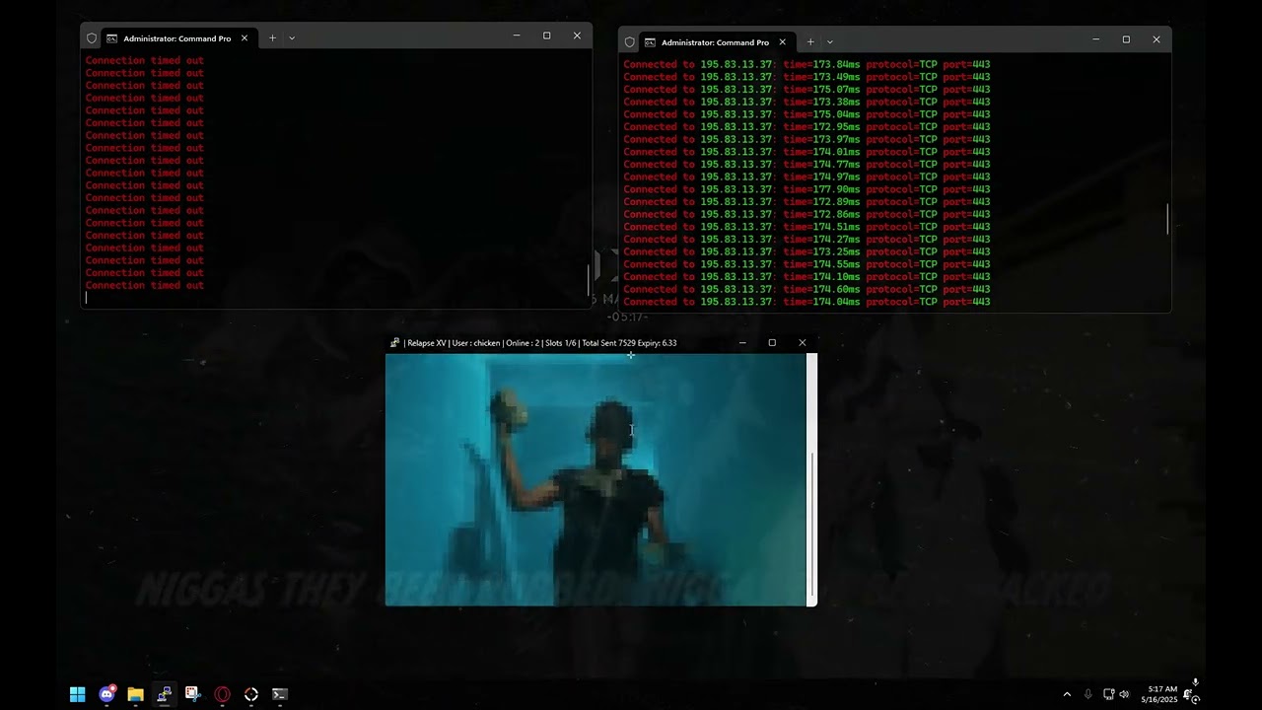The height and width of the screenshot is (710, 1262).
Task: Click the time=177.90ms connection line
Action: (806, 189)
